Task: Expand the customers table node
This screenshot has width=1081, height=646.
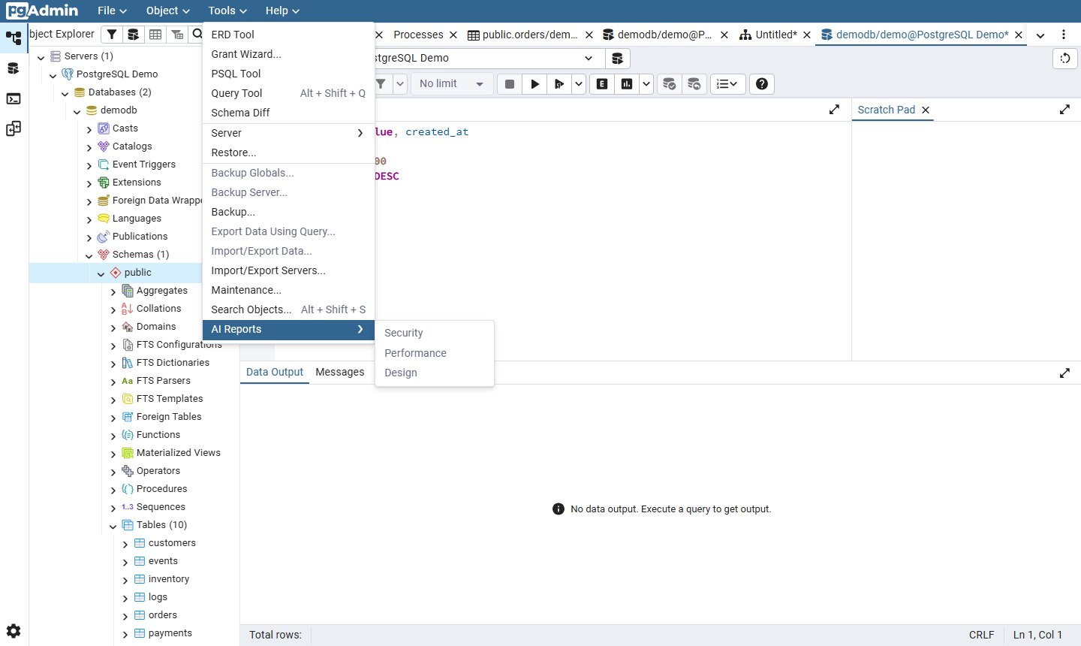Action: (125, 544)
